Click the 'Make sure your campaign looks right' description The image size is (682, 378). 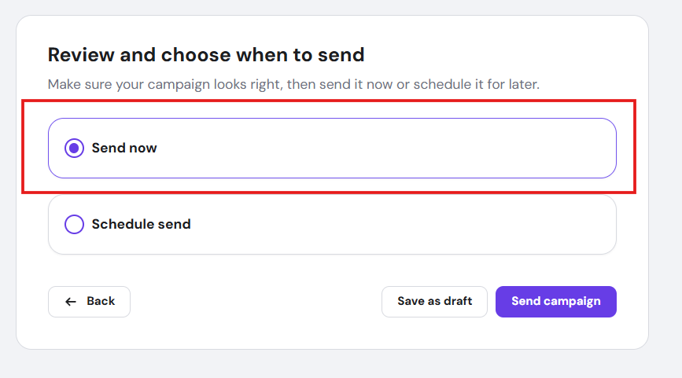(293, 84)
